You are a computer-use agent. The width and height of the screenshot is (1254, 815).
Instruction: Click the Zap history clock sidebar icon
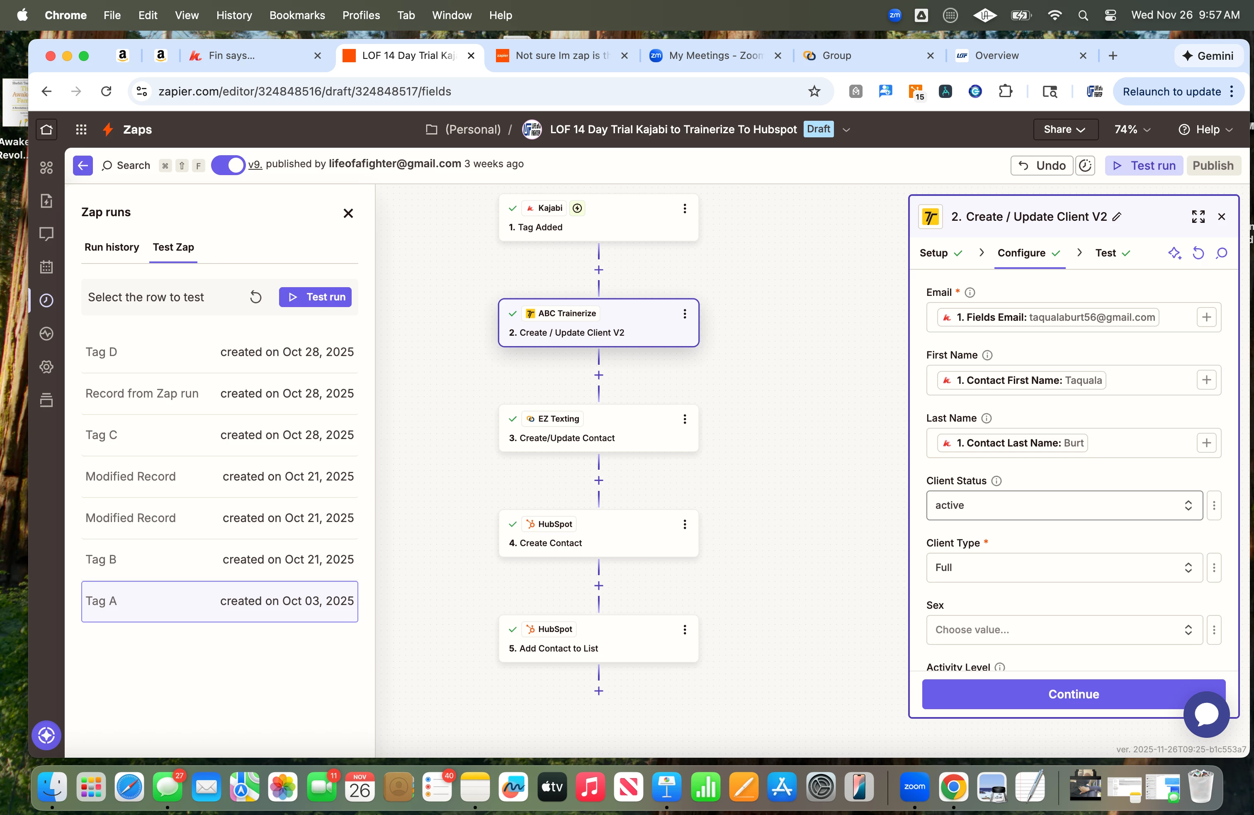point(46,300)
